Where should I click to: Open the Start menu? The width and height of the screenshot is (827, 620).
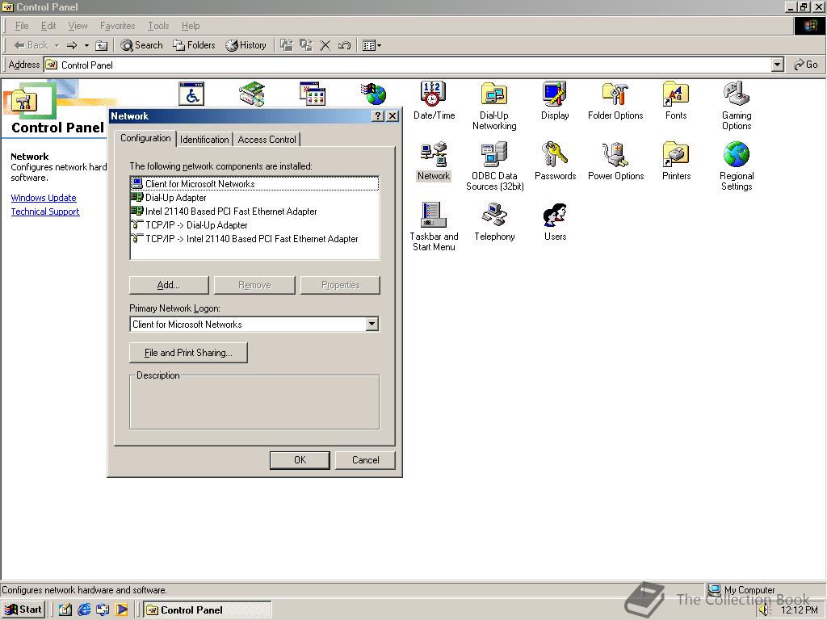coord(23,610)
